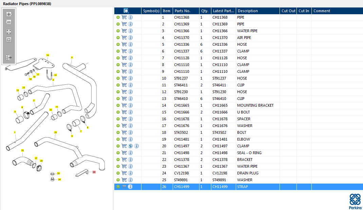
Task: Open the search icon in the table header
Action: (x=126, y=11)
